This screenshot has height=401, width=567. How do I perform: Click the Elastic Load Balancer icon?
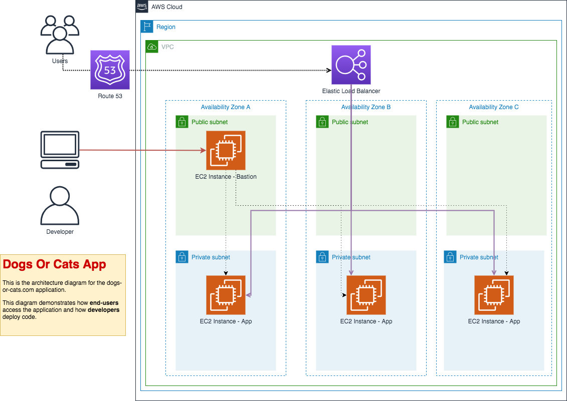pyautogui.click(x=350, y=64)
